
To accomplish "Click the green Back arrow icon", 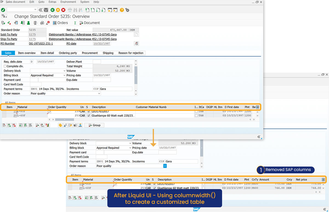I will tap(52, 10).
